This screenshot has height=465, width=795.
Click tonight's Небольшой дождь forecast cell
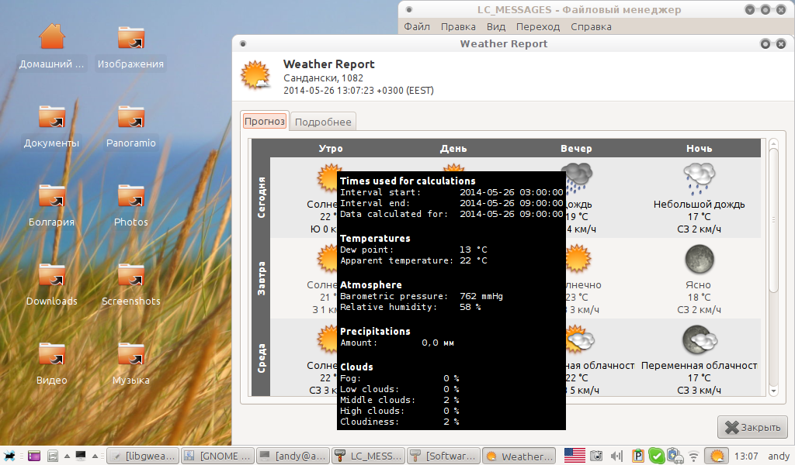(x=699, y=198)
